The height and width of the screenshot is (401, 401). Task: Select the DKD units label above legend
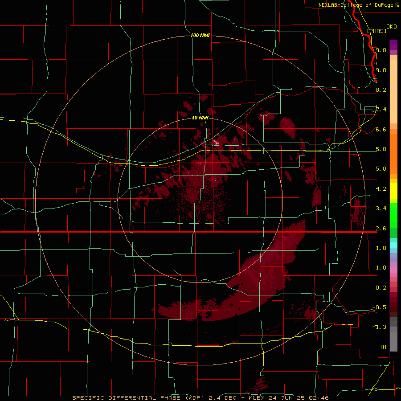click(392, 27)
